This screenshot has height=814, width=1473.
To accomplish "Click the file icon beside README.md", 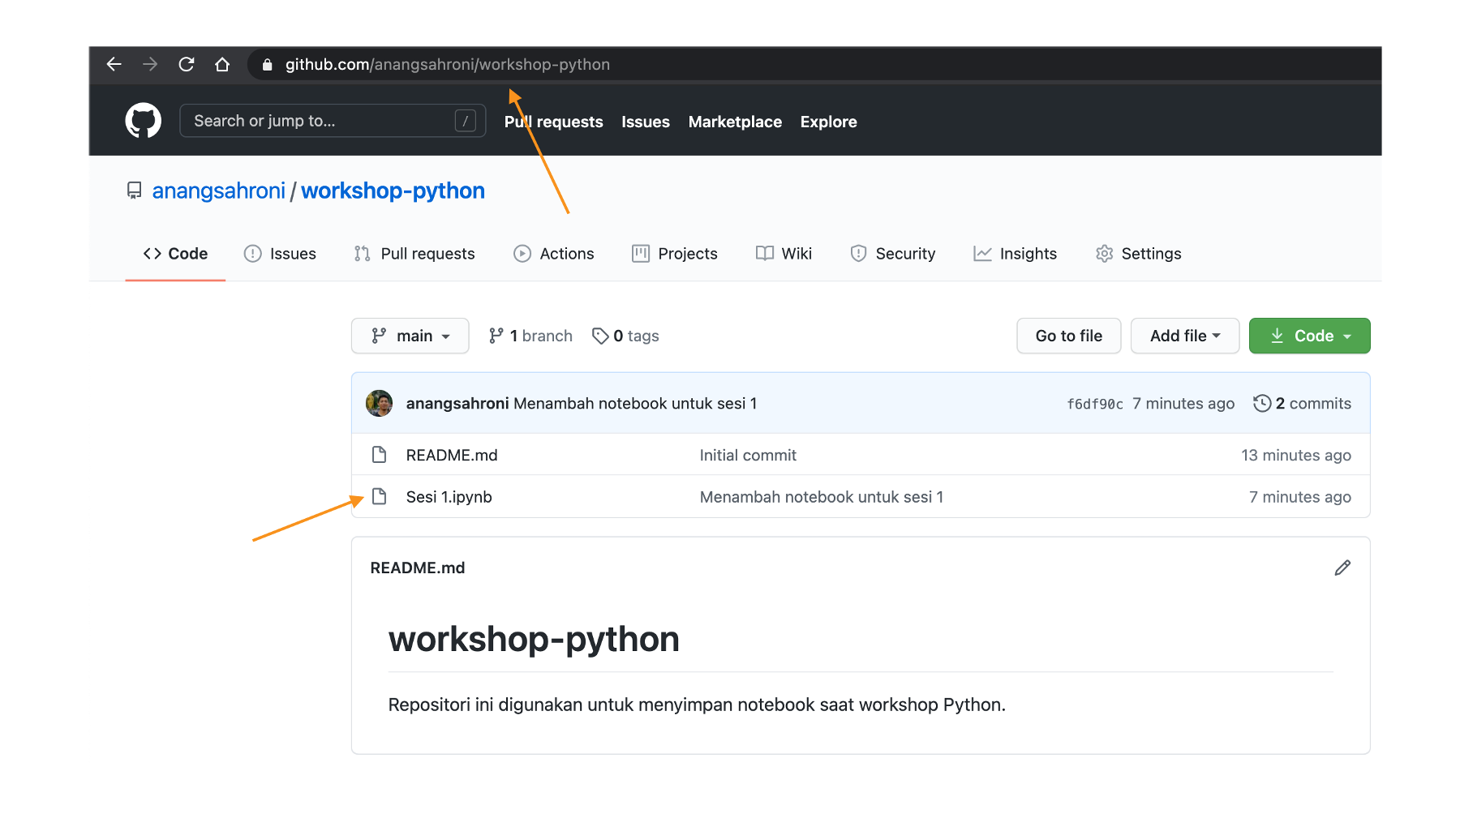I will 379,455.
